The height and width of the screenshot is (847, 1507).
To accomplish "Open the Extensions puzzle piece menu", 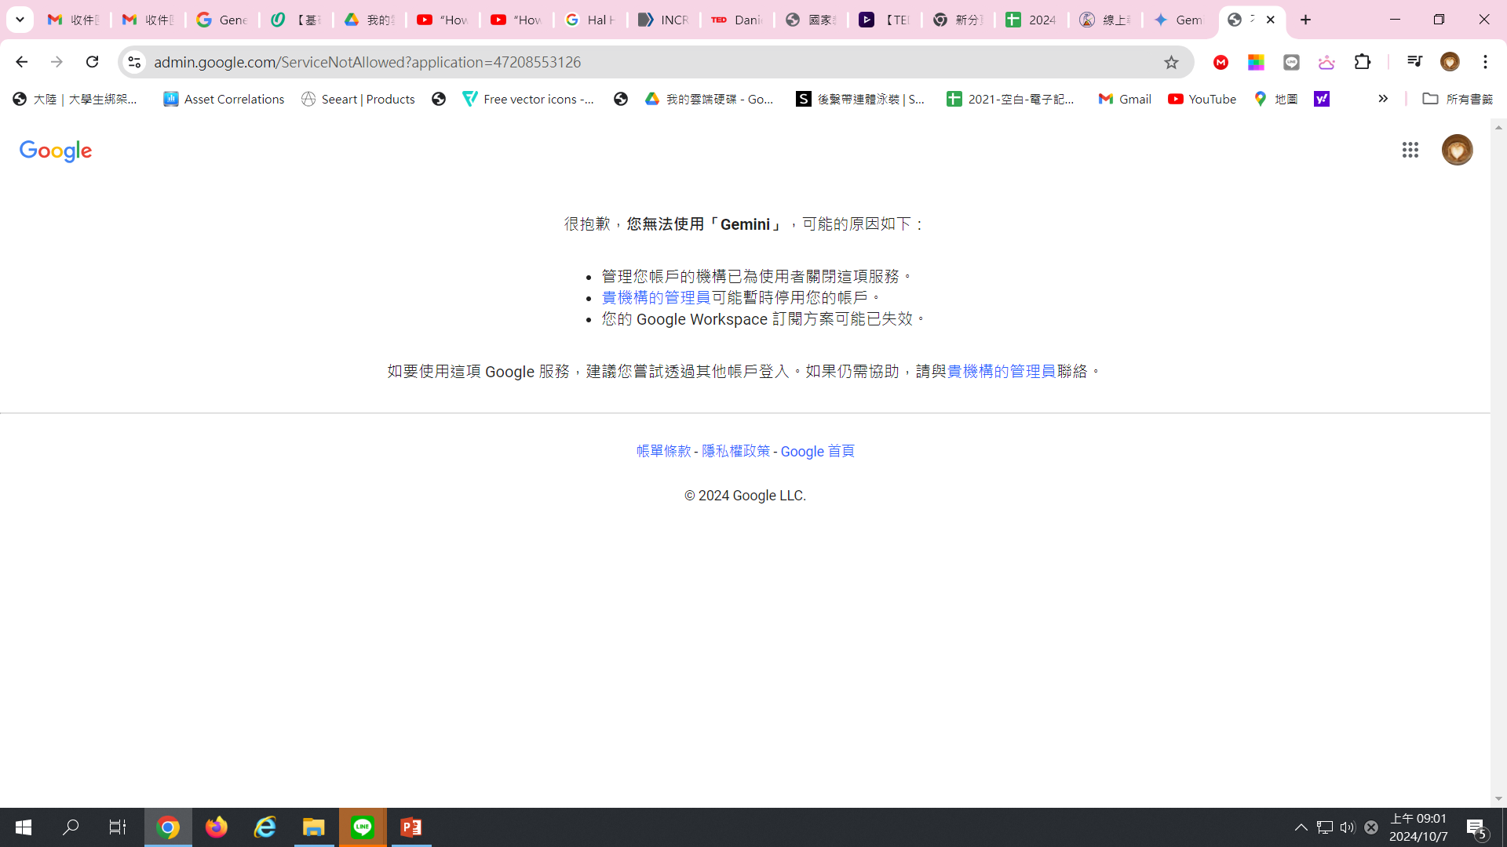I will [x=1363, y=62].
